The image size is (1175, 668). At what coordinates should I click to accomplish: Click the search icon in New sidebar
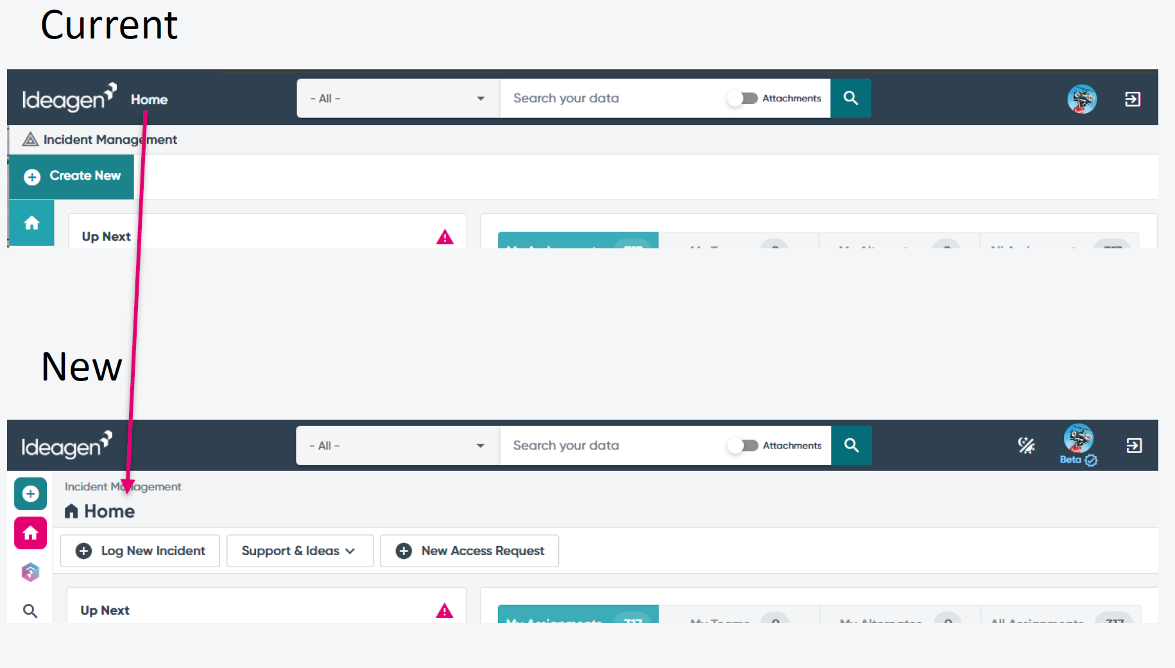[30, 611]
